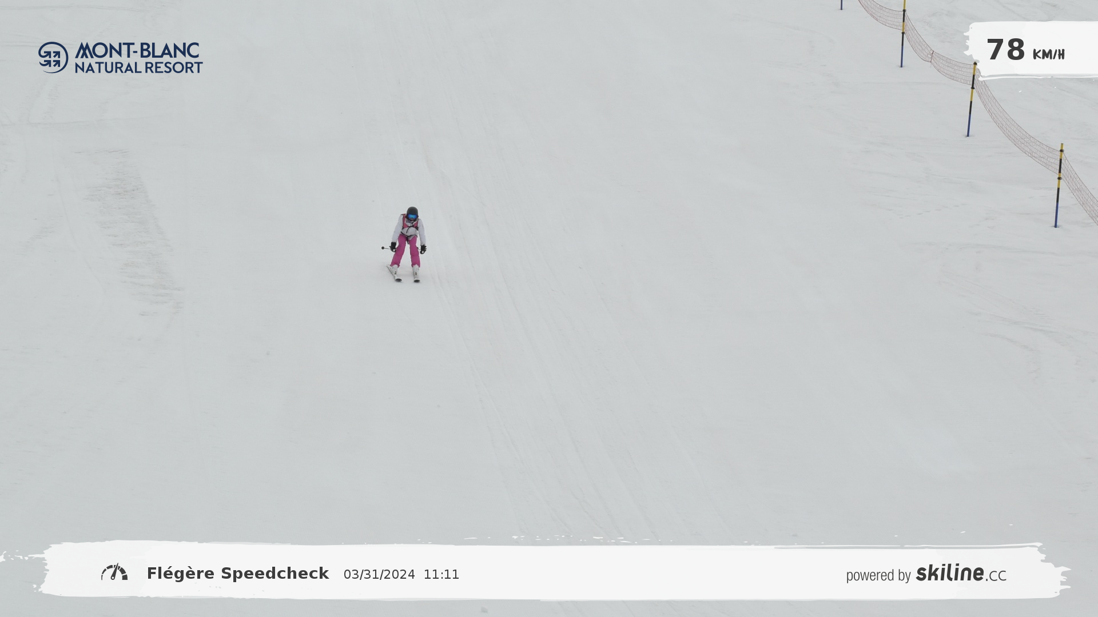Click the powered by label
Viewport: 1098px width, 617px height.
[878, 575]
